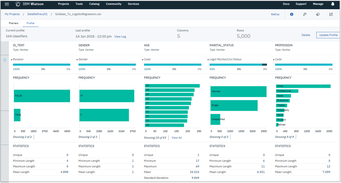This screenshot has height=183, width=341.
Task: Navigate to My Projects breadcrumb
Action: [x=12, y=14]
